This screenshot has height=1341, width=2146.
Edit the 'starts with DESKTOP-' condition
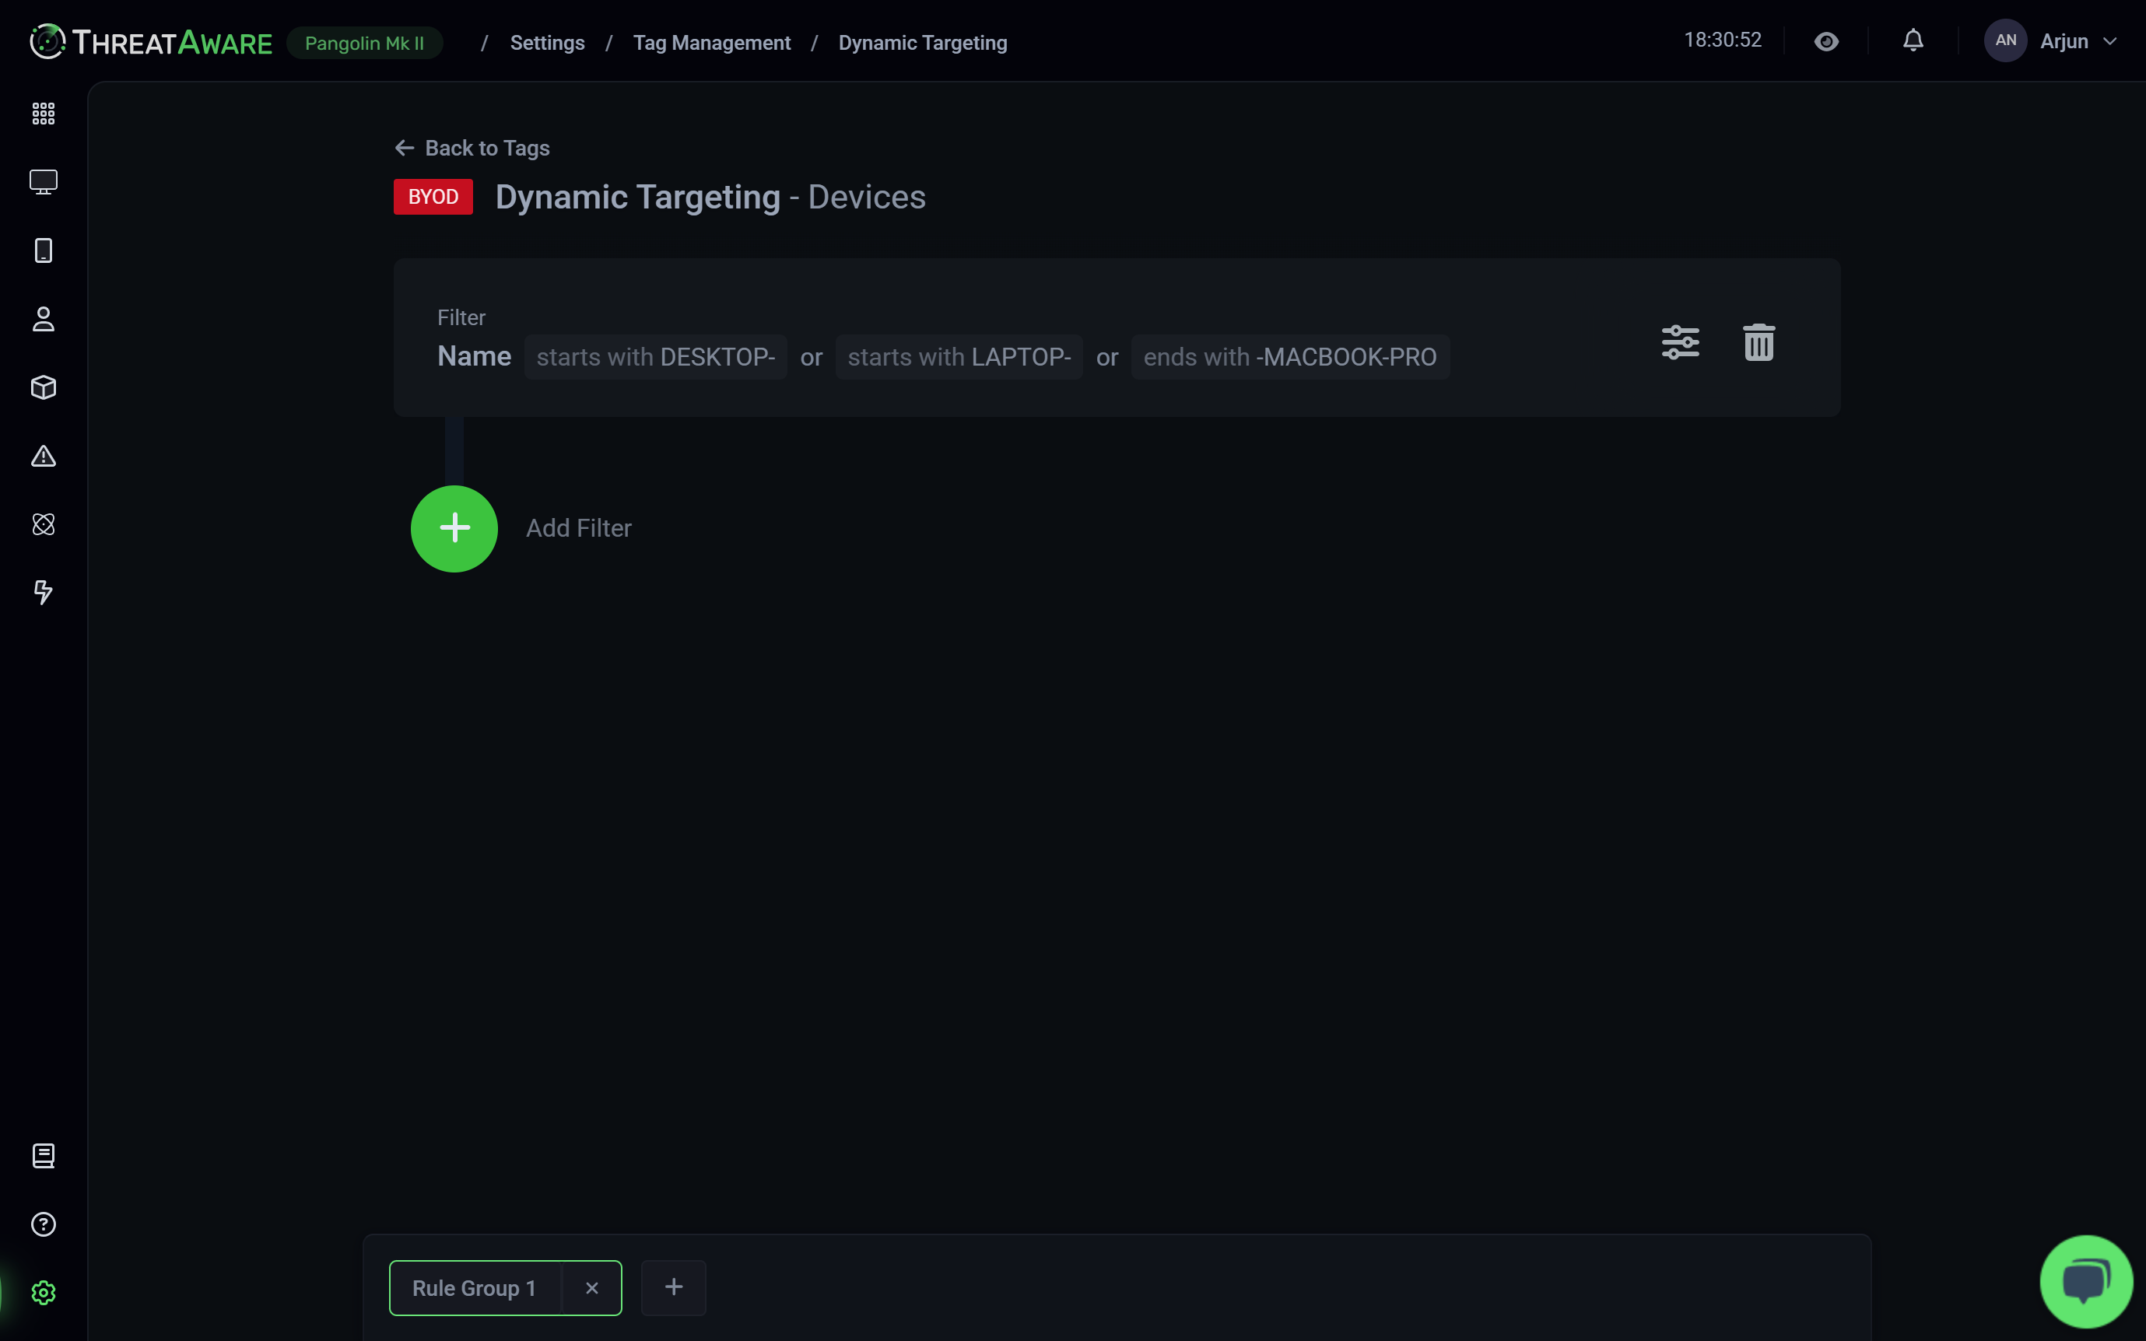(654, 356)
